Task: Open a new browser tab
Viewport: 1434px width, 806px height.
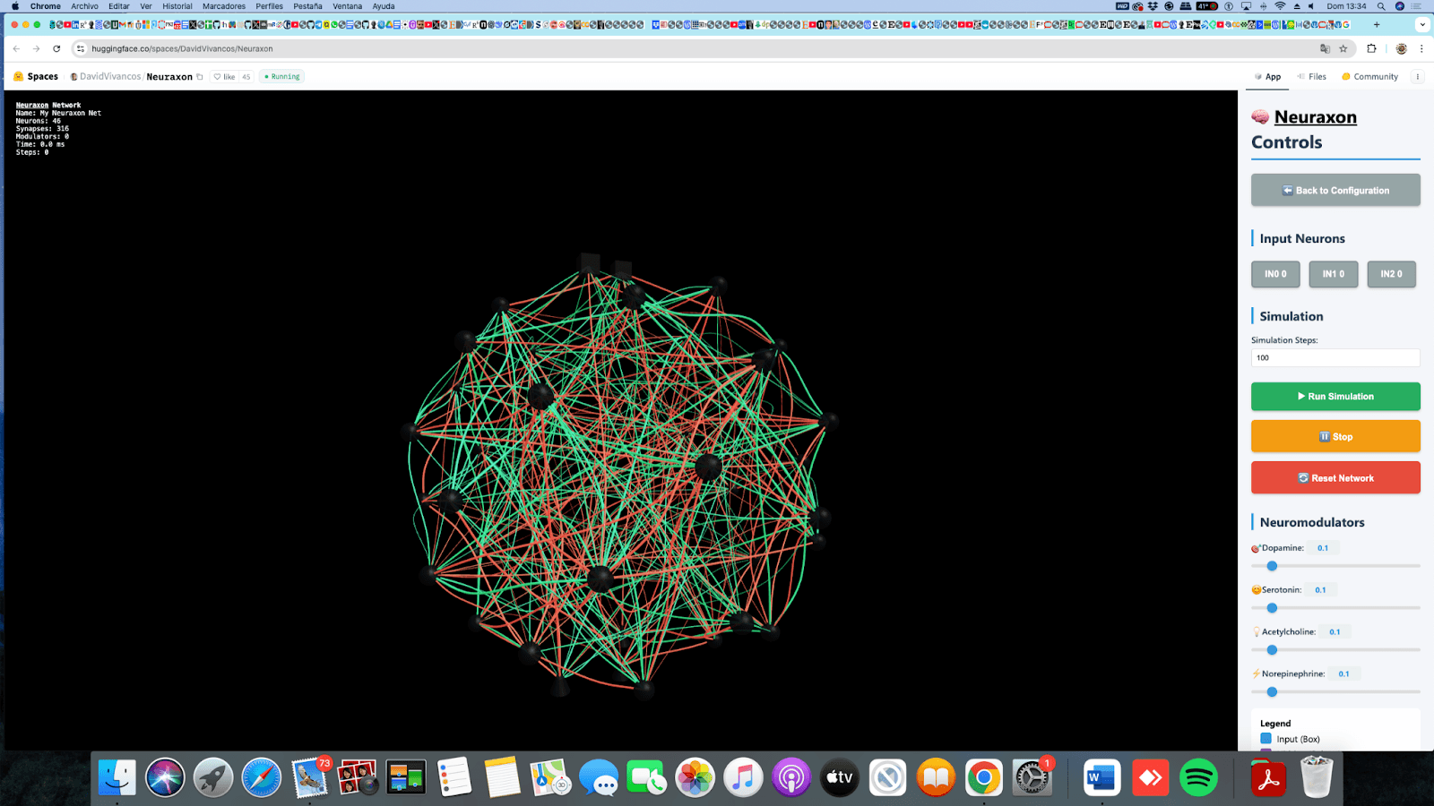Action: click(1377, 25)
